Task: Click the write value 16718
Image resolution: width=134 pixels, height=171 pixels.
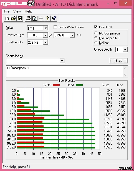Action: click(x=108, y=119)
